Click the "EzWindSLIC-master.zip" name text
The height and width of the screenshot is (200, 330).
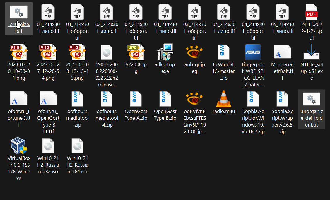coord(223,71)
